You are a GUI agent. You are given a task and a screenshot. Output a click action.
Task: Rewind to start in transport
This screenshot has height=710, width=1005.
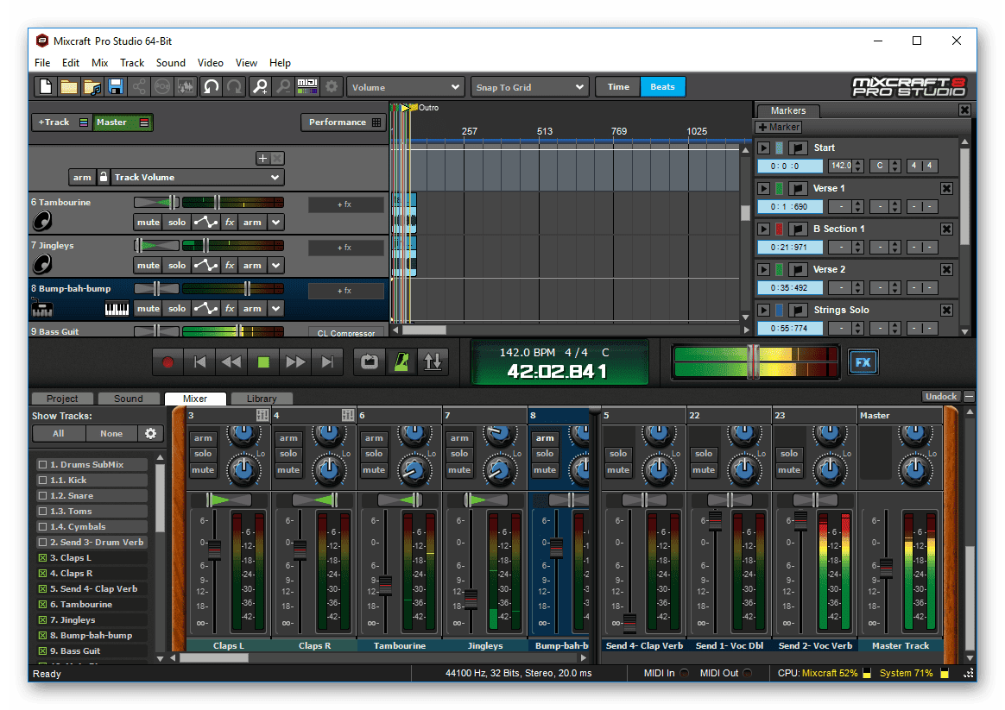point(200,362)
